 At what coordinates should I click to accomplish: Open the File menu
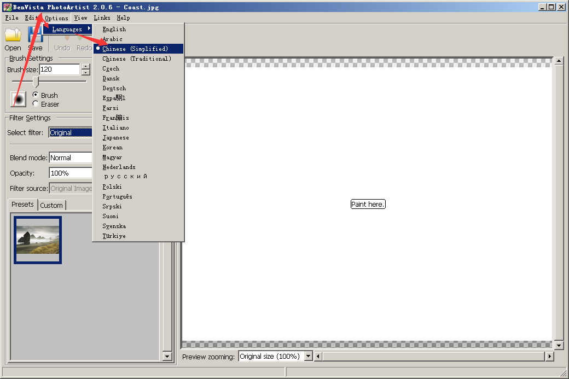click(11, 18)
